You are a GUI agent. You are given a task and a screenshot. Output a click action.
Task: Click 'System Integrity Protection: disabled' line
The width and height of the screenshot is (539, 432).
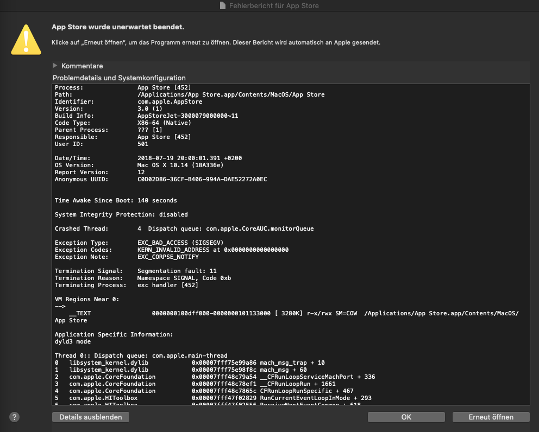[121, 214]
